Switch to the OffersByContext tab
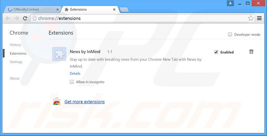Image resolution: width=267 pixels, height=136 pixels. 32,9
